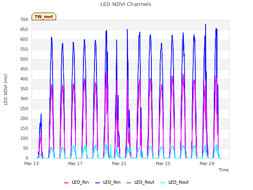This screenshot has width=253, height=190.
Task: Click the x-axis label Time
Action: coord(224,170)
